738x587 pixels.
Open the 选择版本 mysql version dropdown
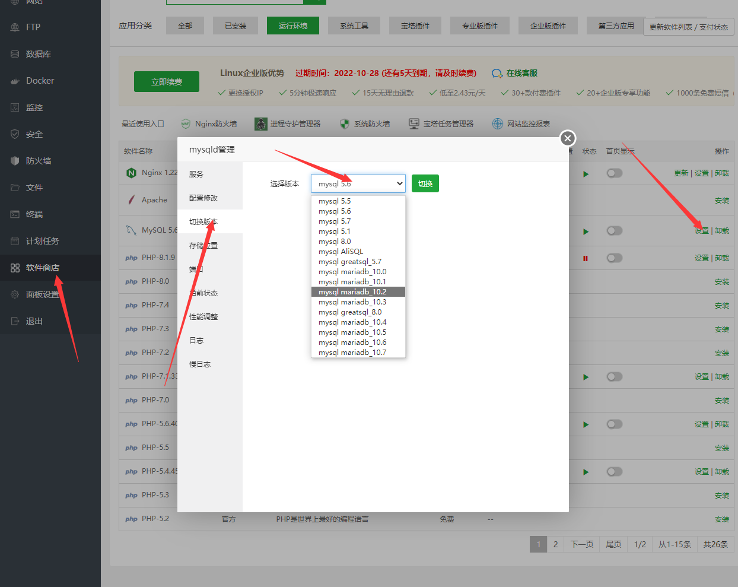coord(358,183)
